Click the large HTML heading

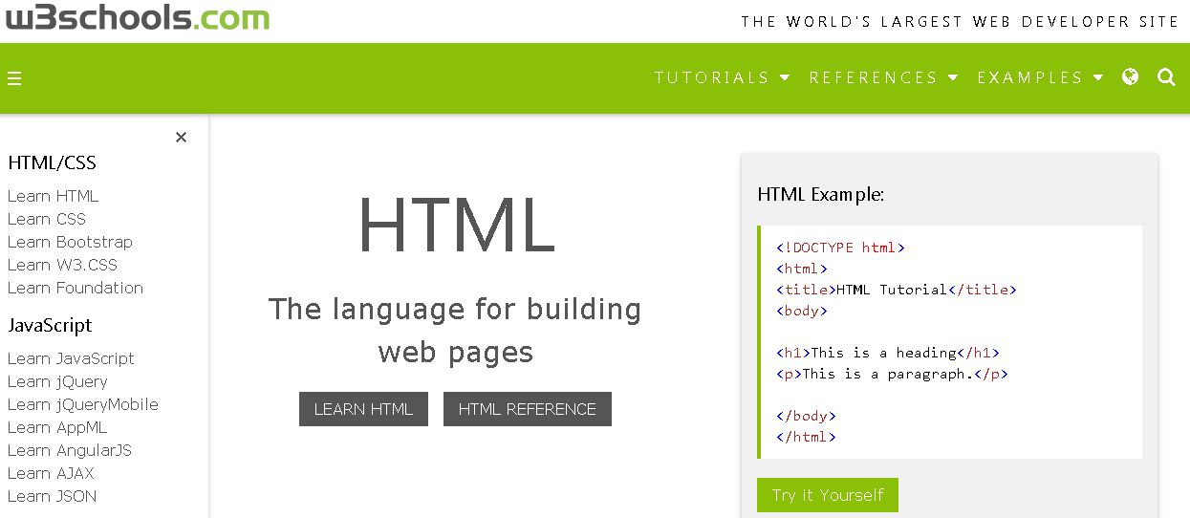click(456, 226)
